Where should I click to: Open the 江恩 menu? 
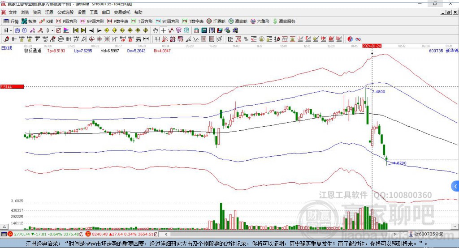[x=49, y=12]
